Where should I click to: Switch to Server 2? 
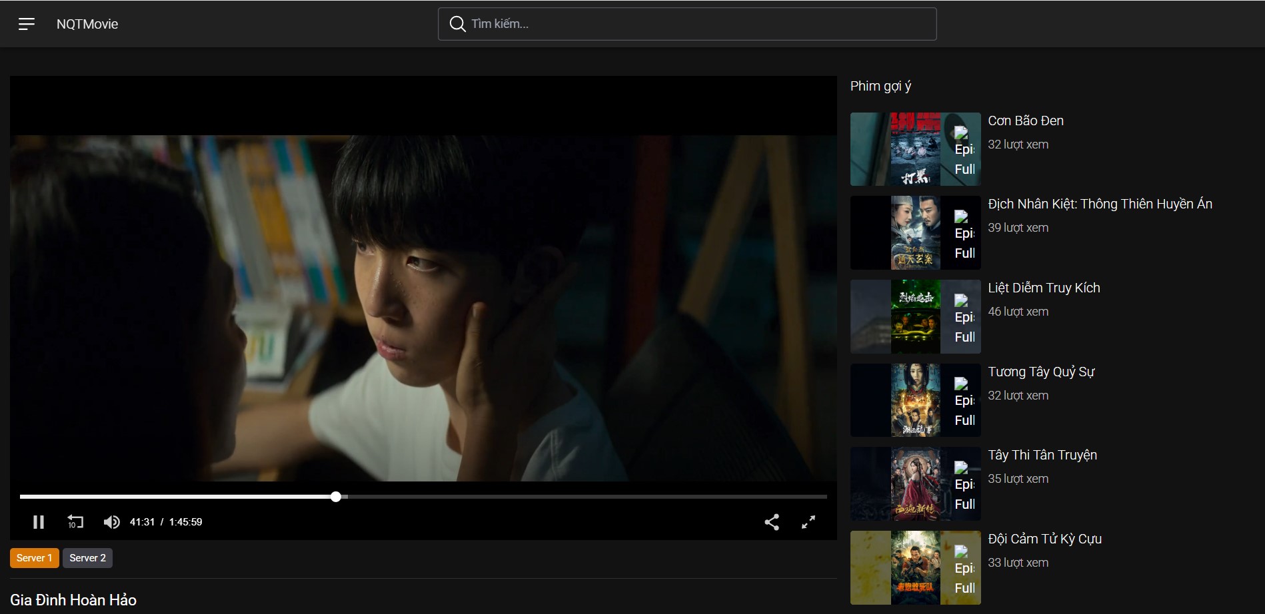tap(87, 558)
